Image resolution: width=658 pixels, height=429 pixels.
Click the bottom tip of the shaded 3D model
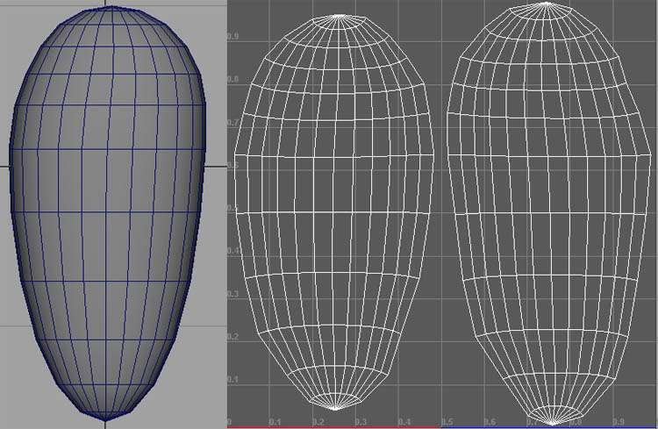[x=107, y=418]
